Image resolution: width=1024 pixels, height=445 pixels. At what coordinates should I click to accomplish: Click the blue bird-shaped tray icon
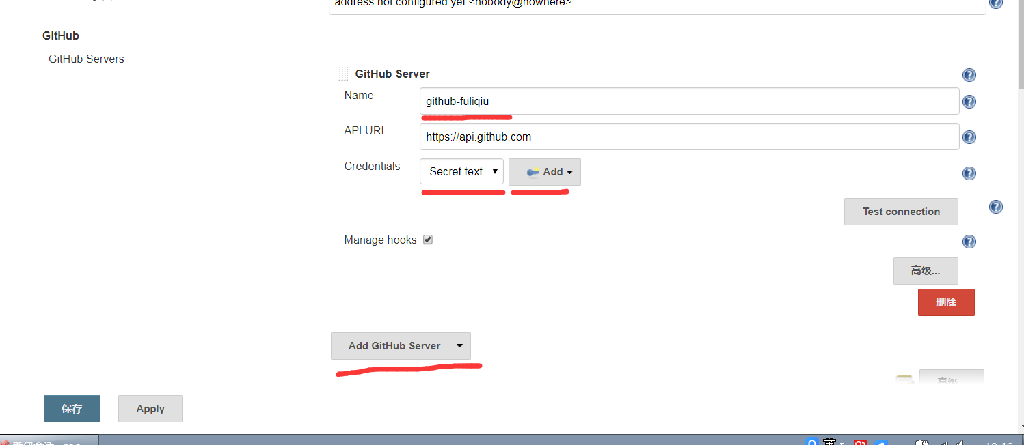pos(881,442)
